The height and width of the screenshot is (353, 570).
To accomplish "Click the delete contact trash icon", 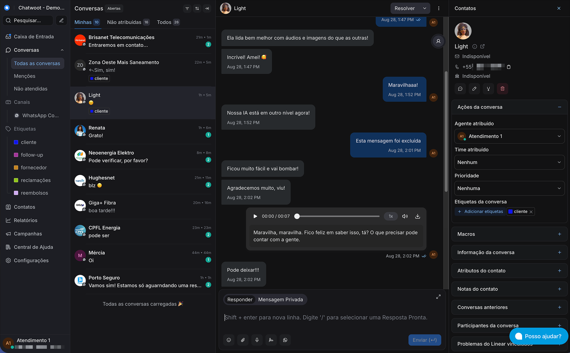I will (502, 89).
